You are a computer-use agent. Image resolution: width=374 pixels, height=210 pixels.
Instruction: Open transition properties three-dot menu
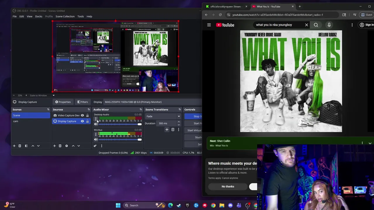coord(179,129)
